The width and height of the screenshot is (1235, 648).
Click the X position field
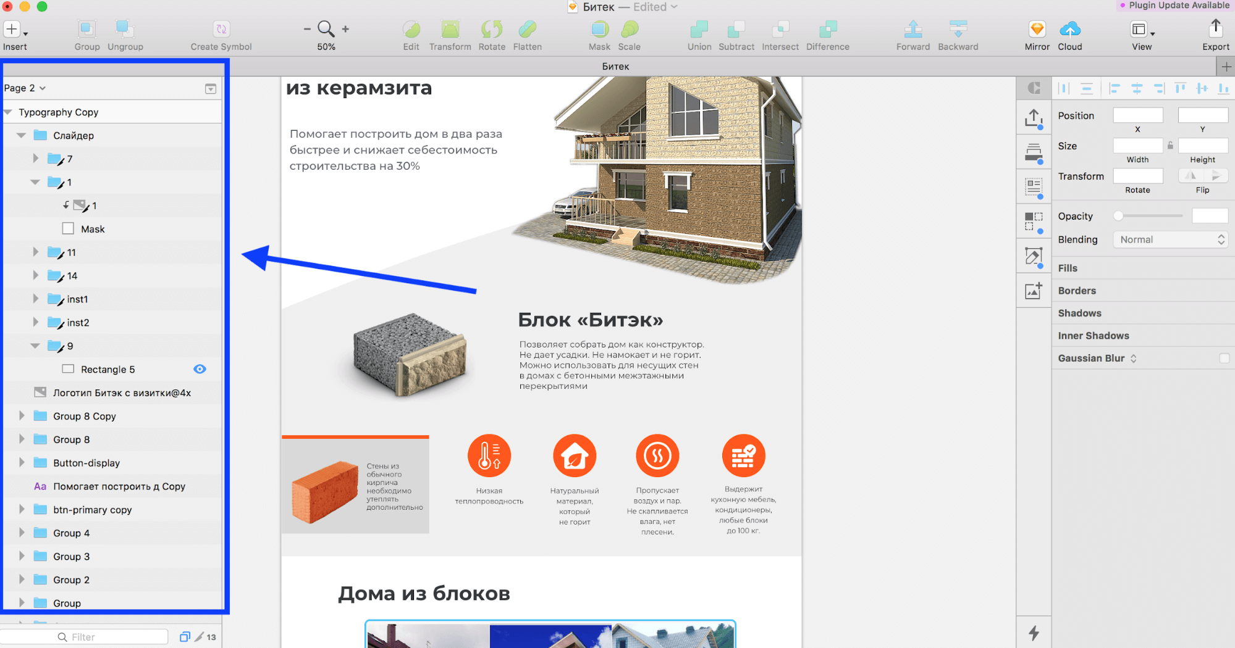click(1137, 115)
